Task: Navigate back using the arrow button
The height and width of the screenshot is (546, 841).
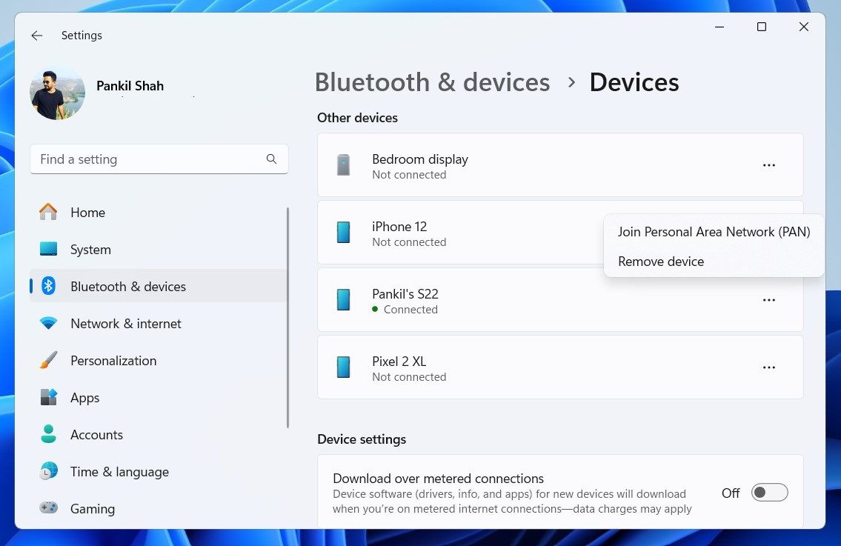Action: pyautogui.click(x=36, y=35)
